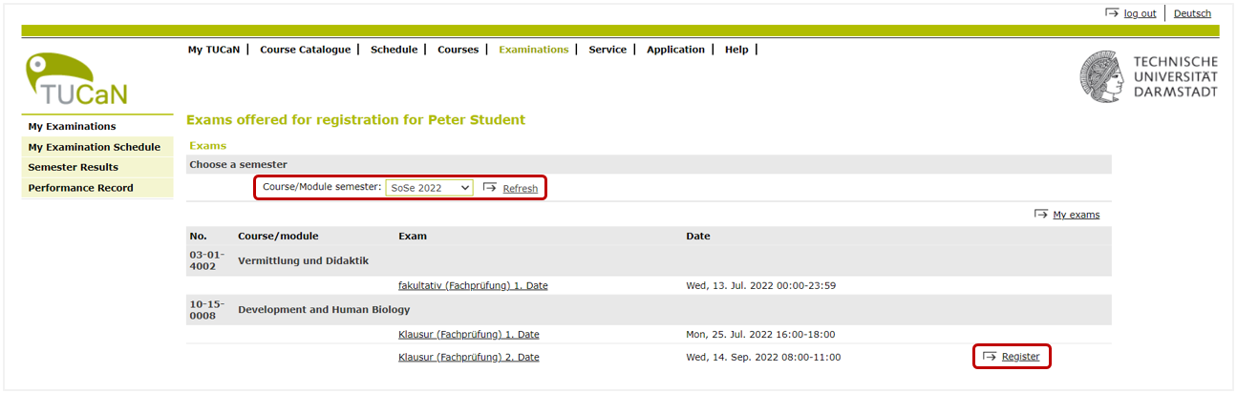Click the arrow icon next to Refresh
This screenshot has width=1237, height=393.
tap(490, 188)
